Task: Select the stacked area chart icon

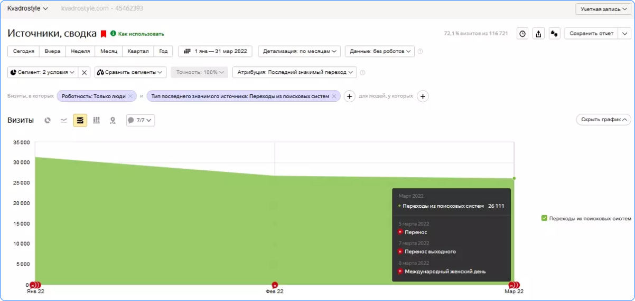Action: pyautogui.click(x=80, y=120)
